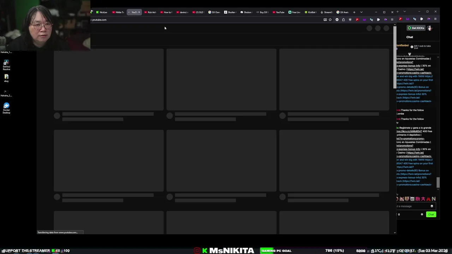Switch to the YouTube tab beside Buy DJI
Viewport: 452px width, 254px height.
click(x=279, y=12)
